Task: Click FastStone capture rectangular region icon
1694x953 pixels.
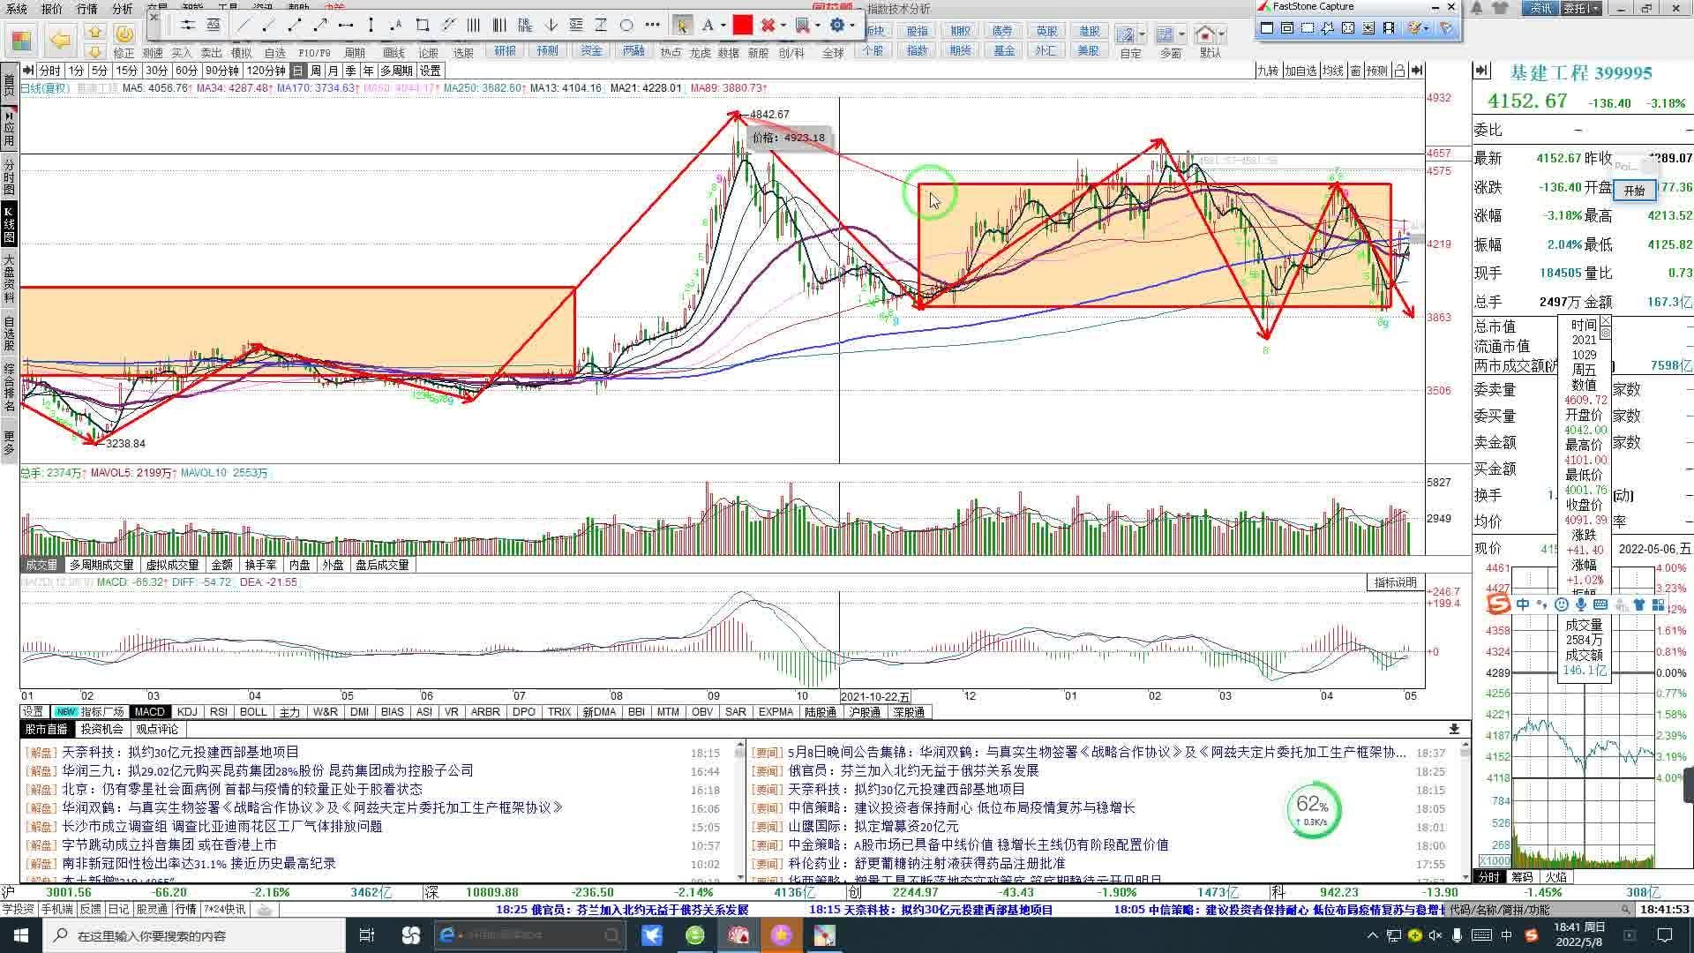Action: click(1308, 28)
